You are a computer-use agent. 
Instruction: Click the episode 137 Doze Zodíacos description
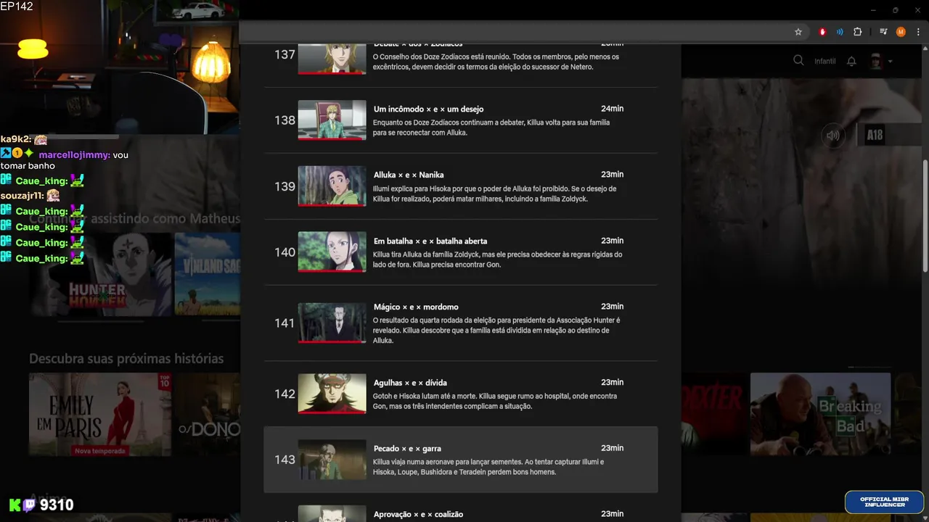[x=496, y=62]
